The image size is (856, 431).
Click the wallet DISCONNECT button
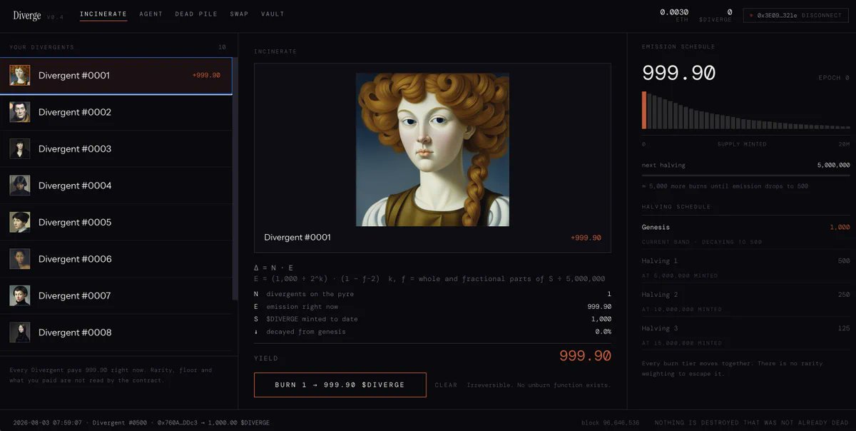tap(822, 15)
